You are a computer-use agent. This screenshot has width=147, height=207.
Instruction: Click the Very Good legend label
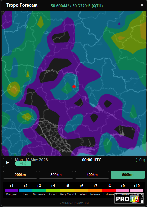(67, 194)
